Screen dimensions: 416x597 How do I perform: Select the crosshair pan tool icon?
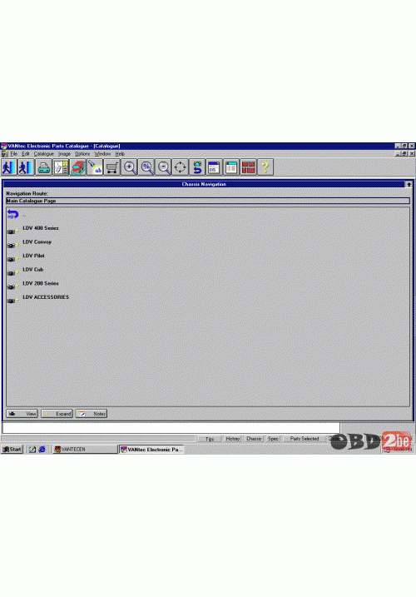(181, 167)
